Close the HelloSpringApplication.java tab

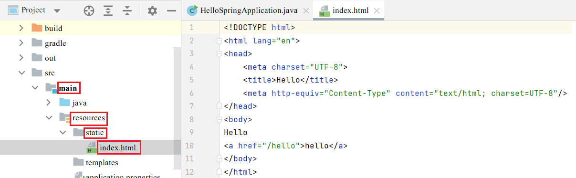(x=306, y=10)
